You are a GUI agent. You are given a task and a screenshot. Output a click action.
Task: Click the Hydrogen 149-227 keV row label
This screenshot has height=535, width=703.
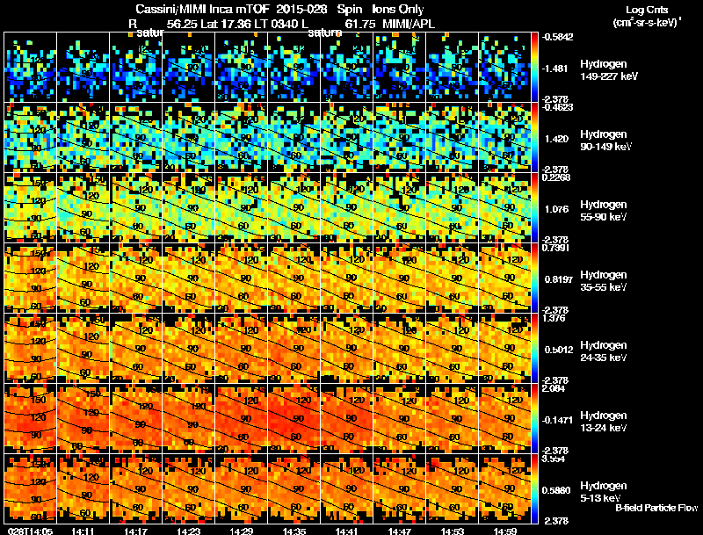click(x=609, y=70)
